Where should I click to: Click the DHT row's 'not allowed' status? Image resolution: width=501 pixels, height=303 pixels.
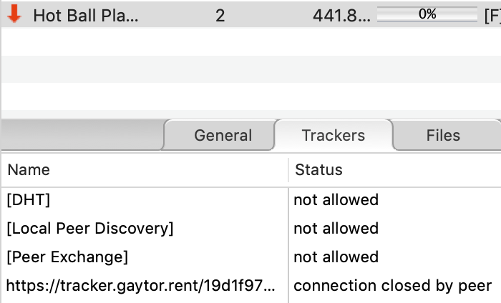pyautogui.click(x=336, y=199)
